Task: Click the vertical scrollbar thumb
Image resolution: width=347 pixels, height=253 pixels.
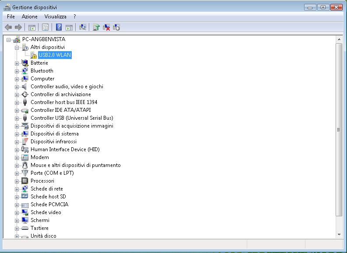Action: (339, 130)
